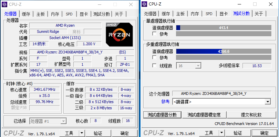This screenshot has width=279, height=137.
Task: Click 核心数 value 8
Action: click(x=95, y=121)
